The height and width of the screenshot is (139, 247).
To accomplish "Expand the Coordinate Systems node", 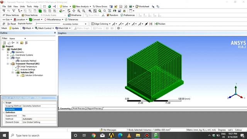I will pyautogui.click(x=8, y=55).
